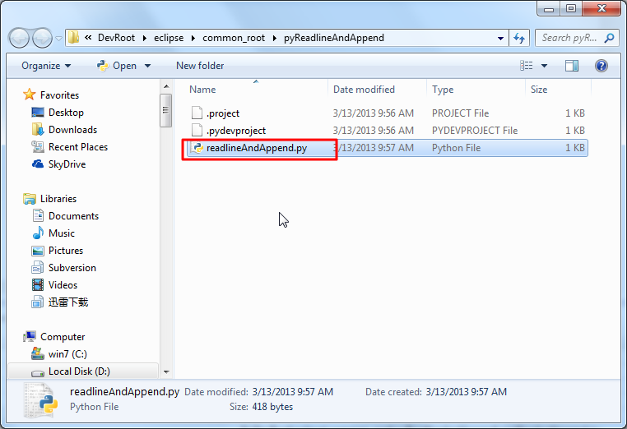The image size is (627, 429).
Task: Click the Python icon of readlineAndAppend.py
Action: [x=197, y=148]
